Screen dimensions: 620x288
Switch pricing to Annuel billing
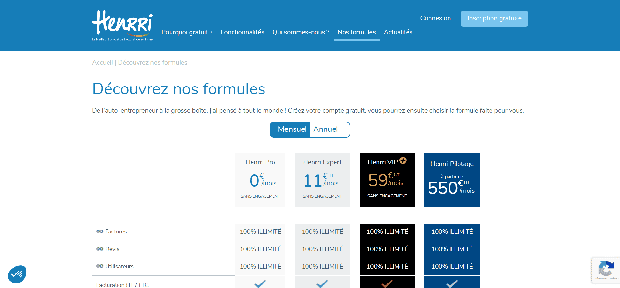[x=325, y=129]
